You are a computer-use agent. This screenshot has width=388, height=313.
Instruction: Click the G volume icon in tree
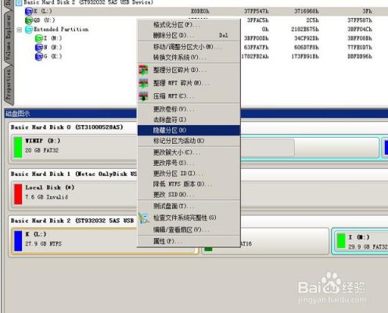[39, 56]
